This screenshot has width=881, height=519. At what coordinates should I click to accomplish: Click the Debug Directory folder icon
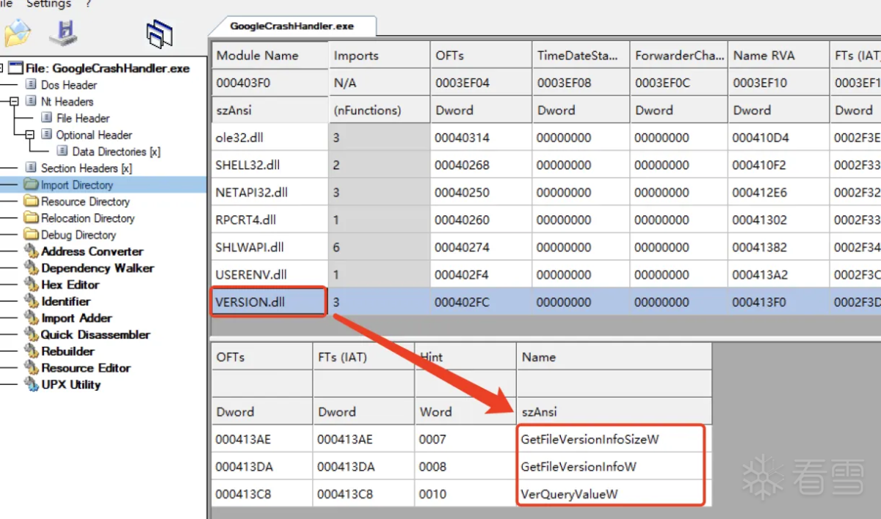point(31,235)
